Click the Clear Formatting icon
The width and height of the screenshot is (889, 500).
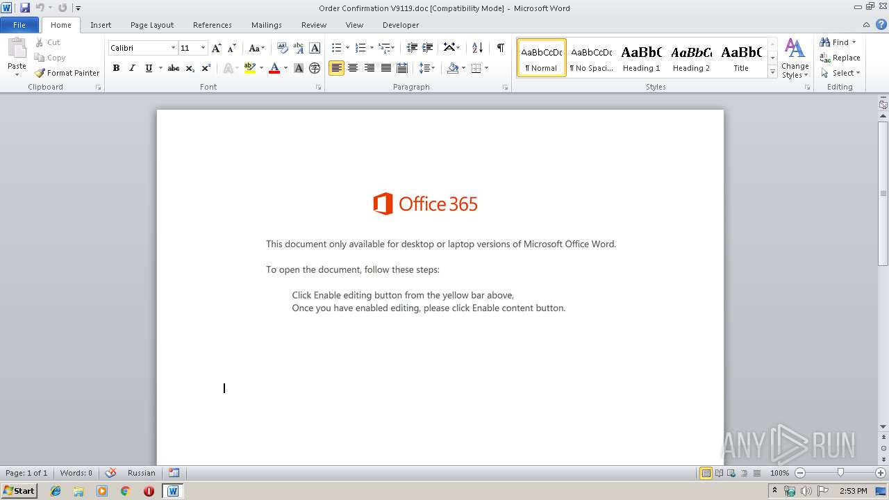[x=283, y=48]
